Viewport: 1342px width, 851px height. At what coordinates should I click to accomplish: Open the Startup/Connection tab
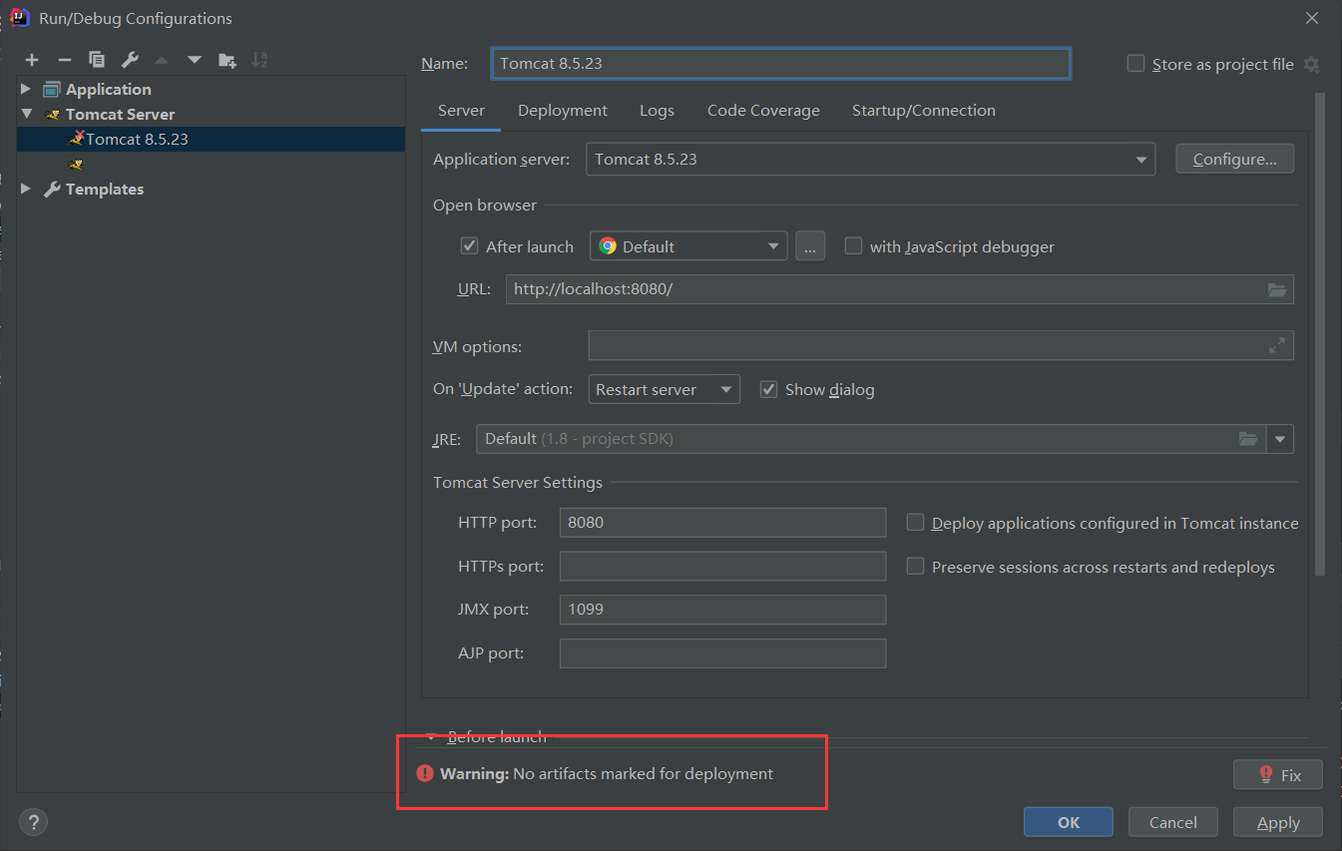[924, 111]
